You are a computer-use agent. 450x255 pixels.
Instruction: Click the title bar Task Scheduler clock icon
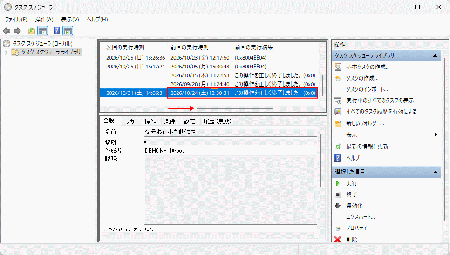pyautogui.click(x=8, y=7)
